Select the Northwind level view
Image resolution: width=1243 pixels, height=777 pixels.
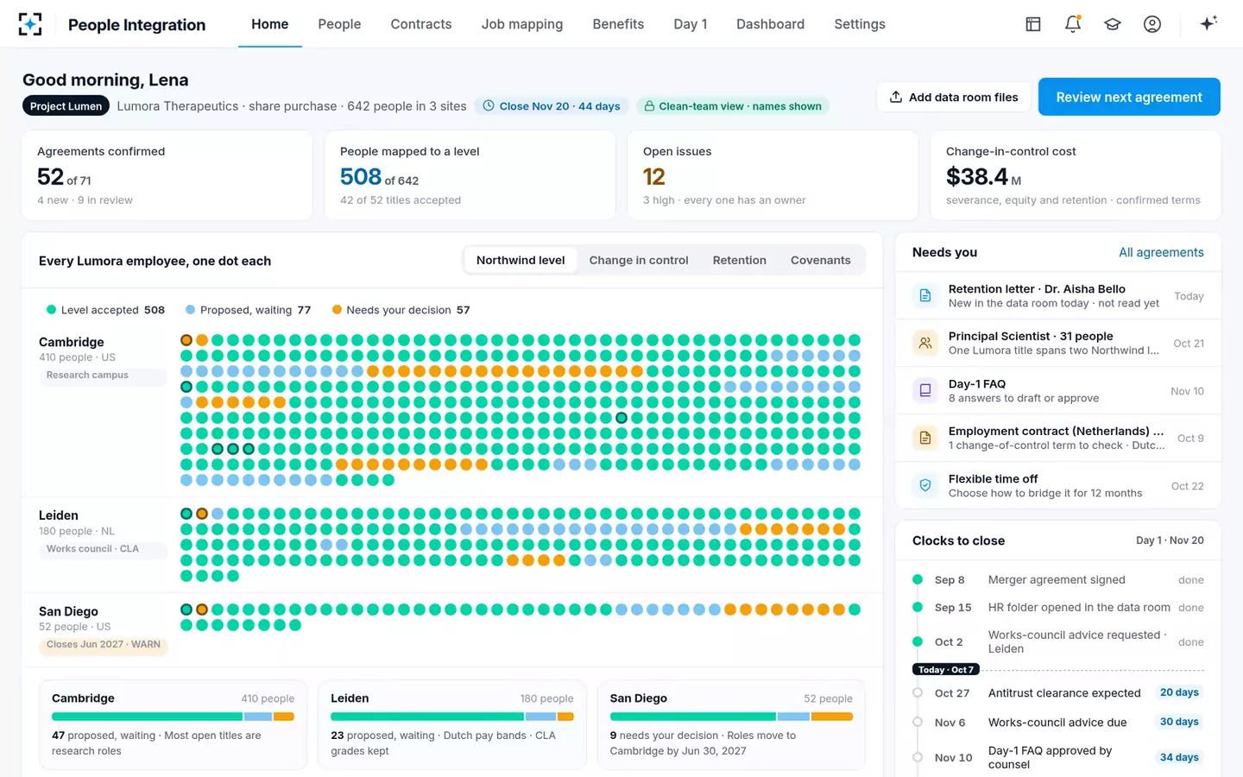click(521, 260)
